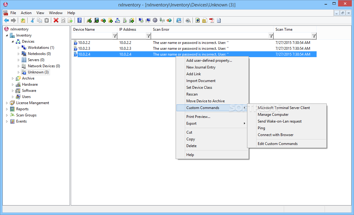Image resolution: width=354 pixels, height=215 pixels.
Task: Select Workstations (1) in tree
Action: pyautogui.click(x=41, y=48)
